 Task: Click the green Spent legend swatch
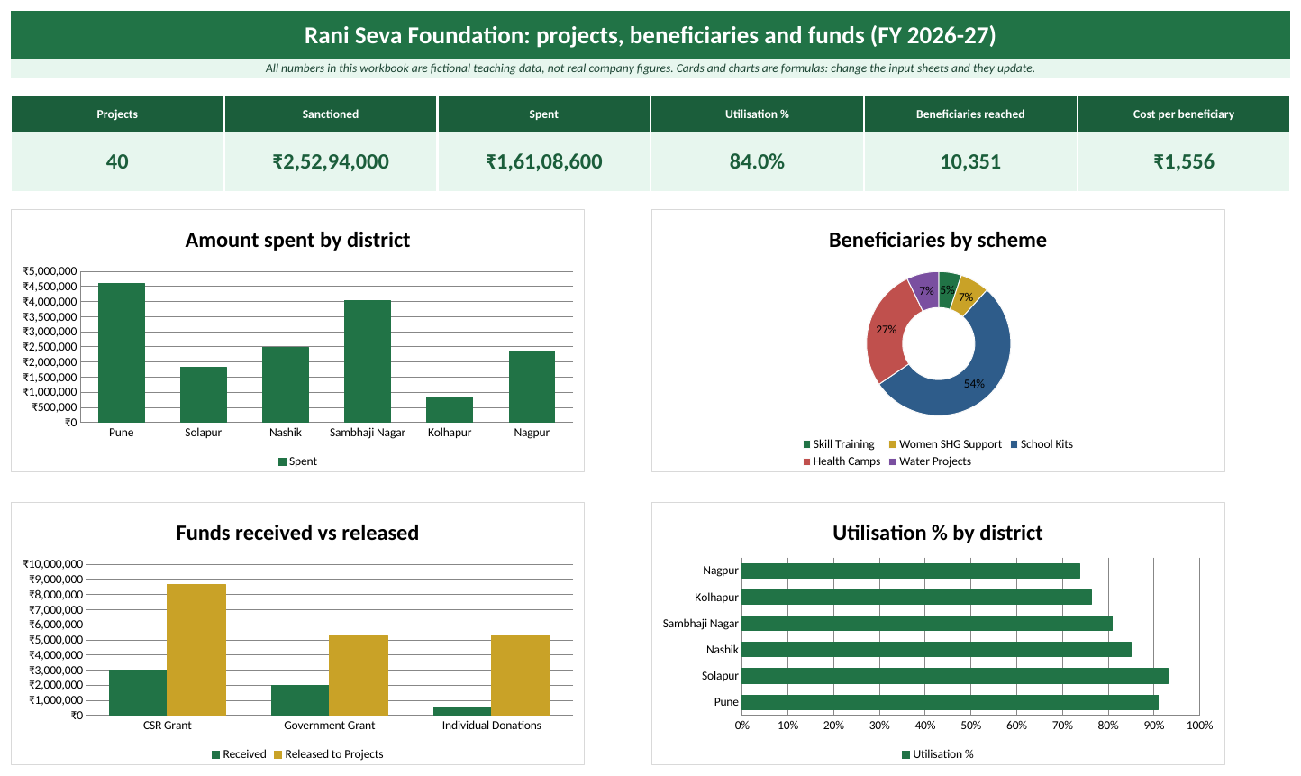pos(282,461)
